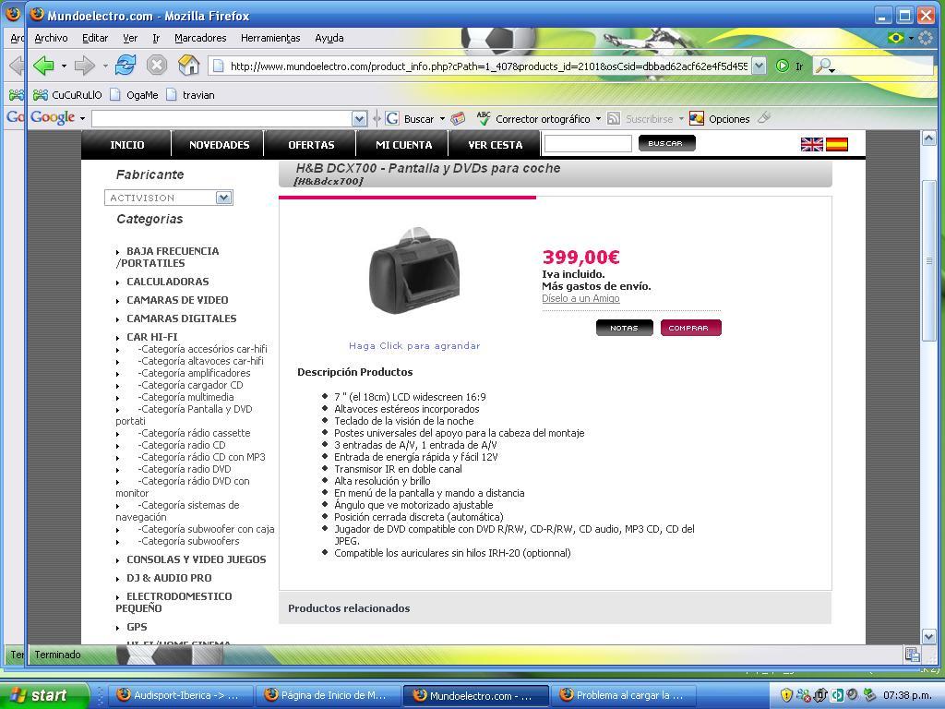Open the GPS category

click(x=137, y=627)
